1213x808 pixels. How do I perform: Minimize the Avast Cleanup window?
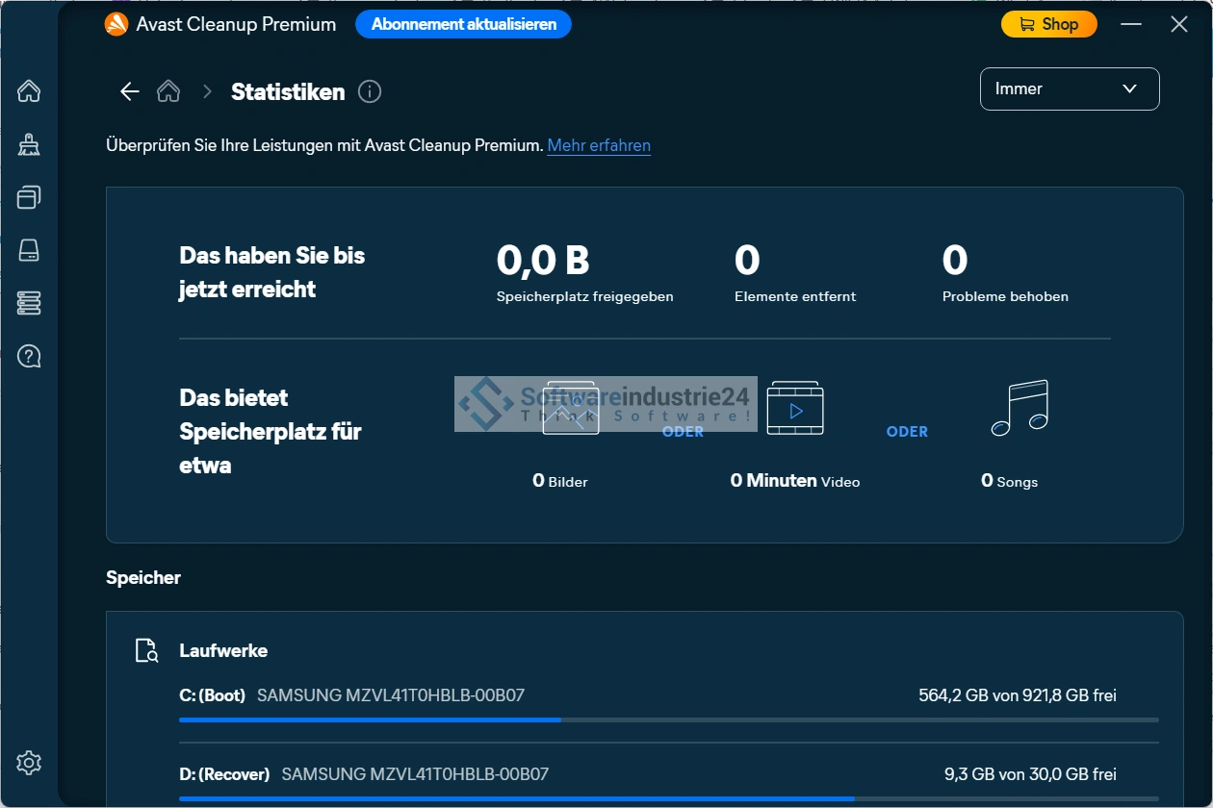[1129, 24]
